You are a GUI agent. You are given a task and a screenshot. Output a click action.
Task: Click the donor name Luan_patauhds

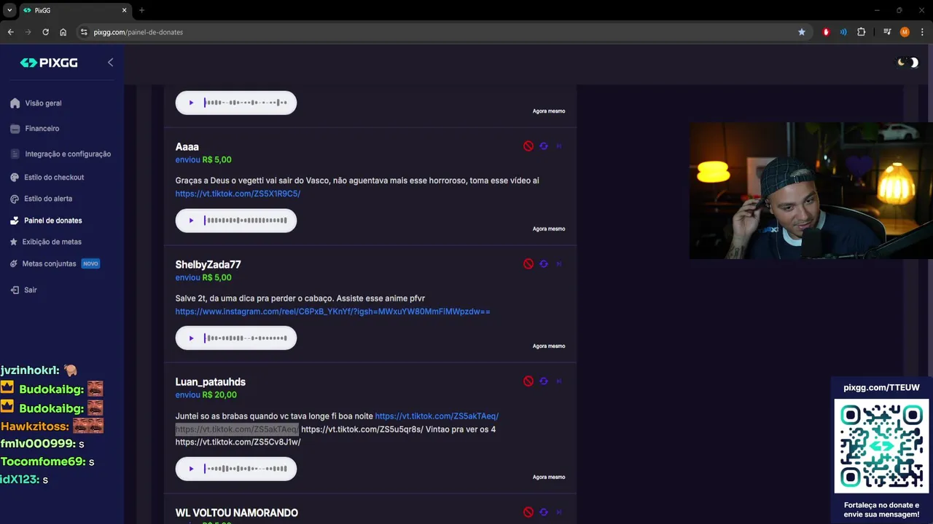[211, 382]
